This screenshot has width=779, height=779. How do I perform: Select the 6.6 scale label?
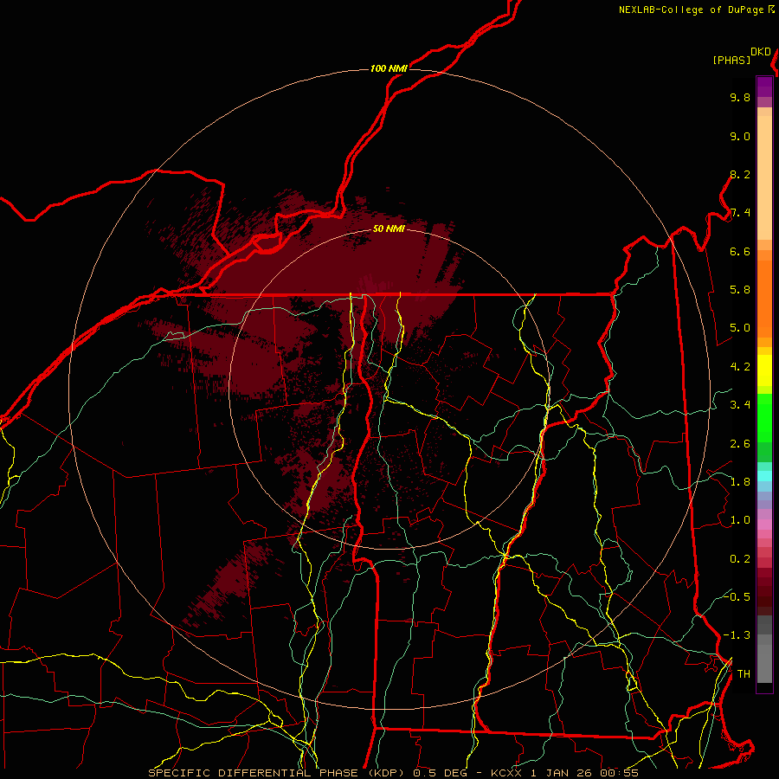pyautogui.click(x=740, y=251)
